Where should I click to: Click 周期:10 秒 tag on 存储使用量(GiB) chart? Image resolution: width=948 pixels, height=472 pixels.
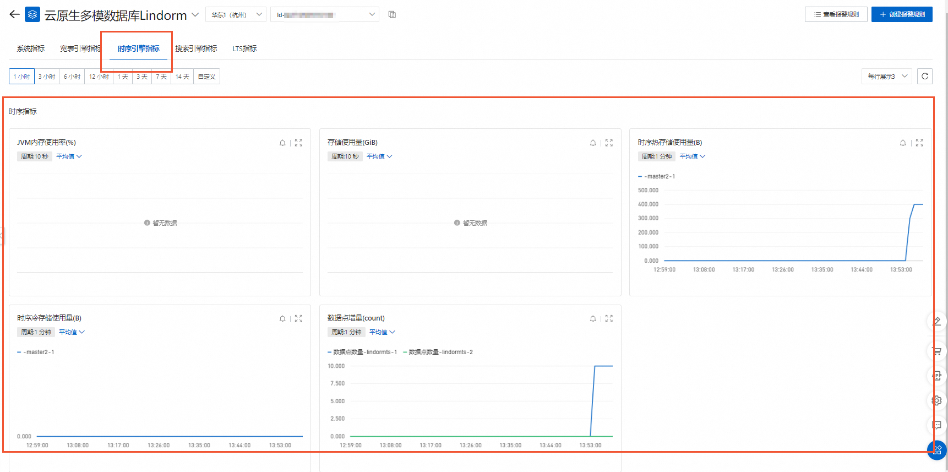(345, 156)
